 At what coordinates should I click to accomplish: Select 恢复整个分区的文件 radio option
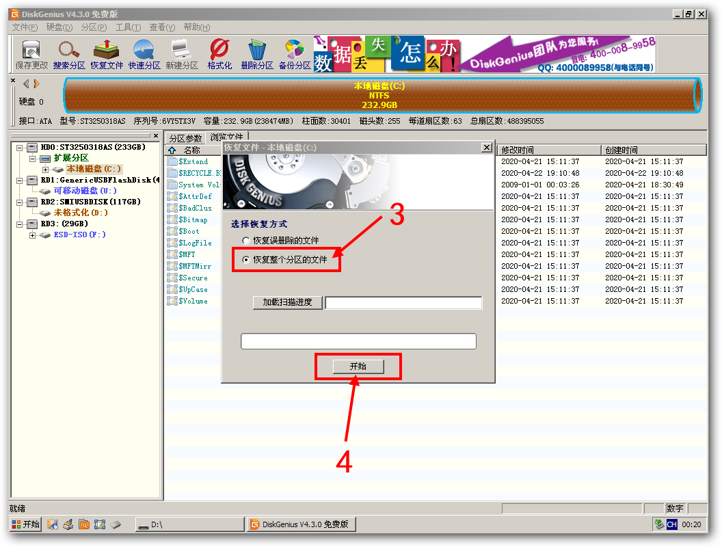[x=284, y=260]
